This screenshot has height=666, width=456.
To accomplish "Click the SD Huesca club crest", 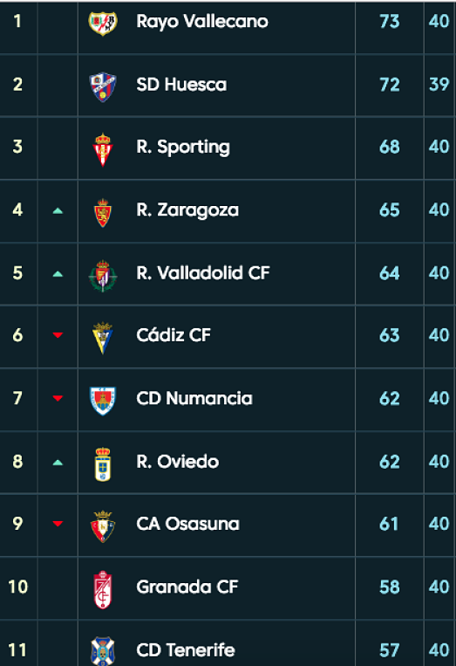I will point(103,87).
